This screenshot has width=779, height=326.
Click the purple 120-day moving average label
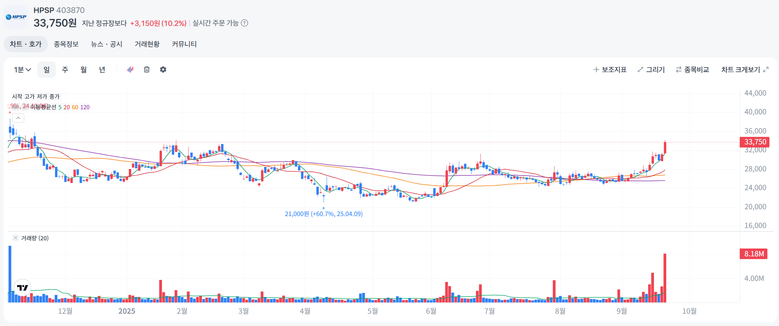[x=85, y=107]
